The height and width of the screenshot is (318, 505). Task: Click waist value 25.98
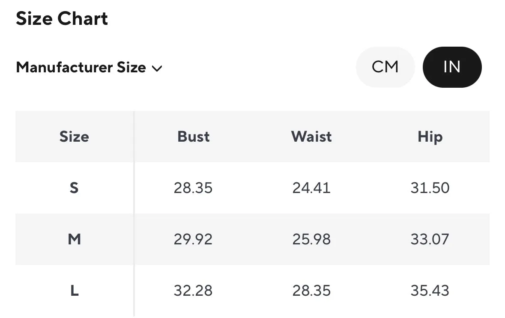pyautogui.click(x=311, y=240)
